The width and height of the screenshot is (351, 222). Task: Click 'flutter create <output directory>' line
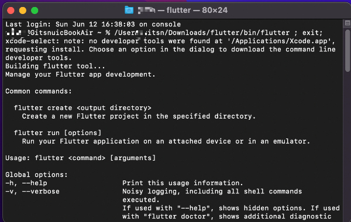[x=82, y=108]
